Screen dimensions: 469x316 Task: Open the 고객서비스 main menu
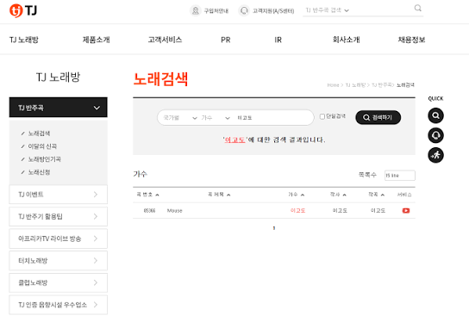tap(165, 40)
